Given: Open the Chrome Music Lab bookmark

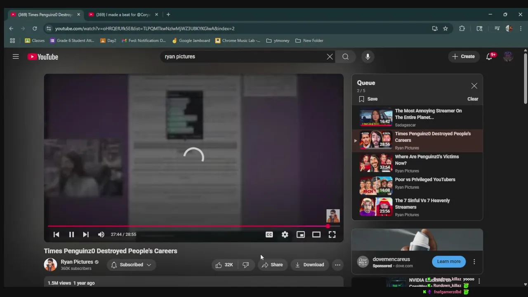Looking at the screenshot, I should [x=237, y=40].
